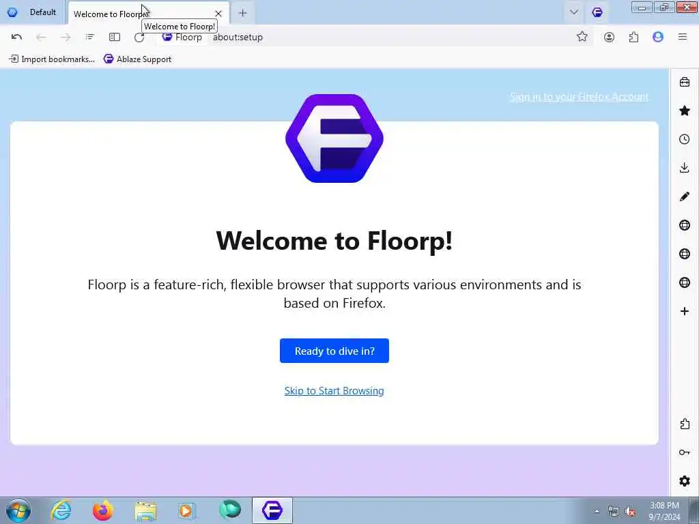The image size is (699, 524).
Task: Go back with the back arrow
Action: (41, 37)
